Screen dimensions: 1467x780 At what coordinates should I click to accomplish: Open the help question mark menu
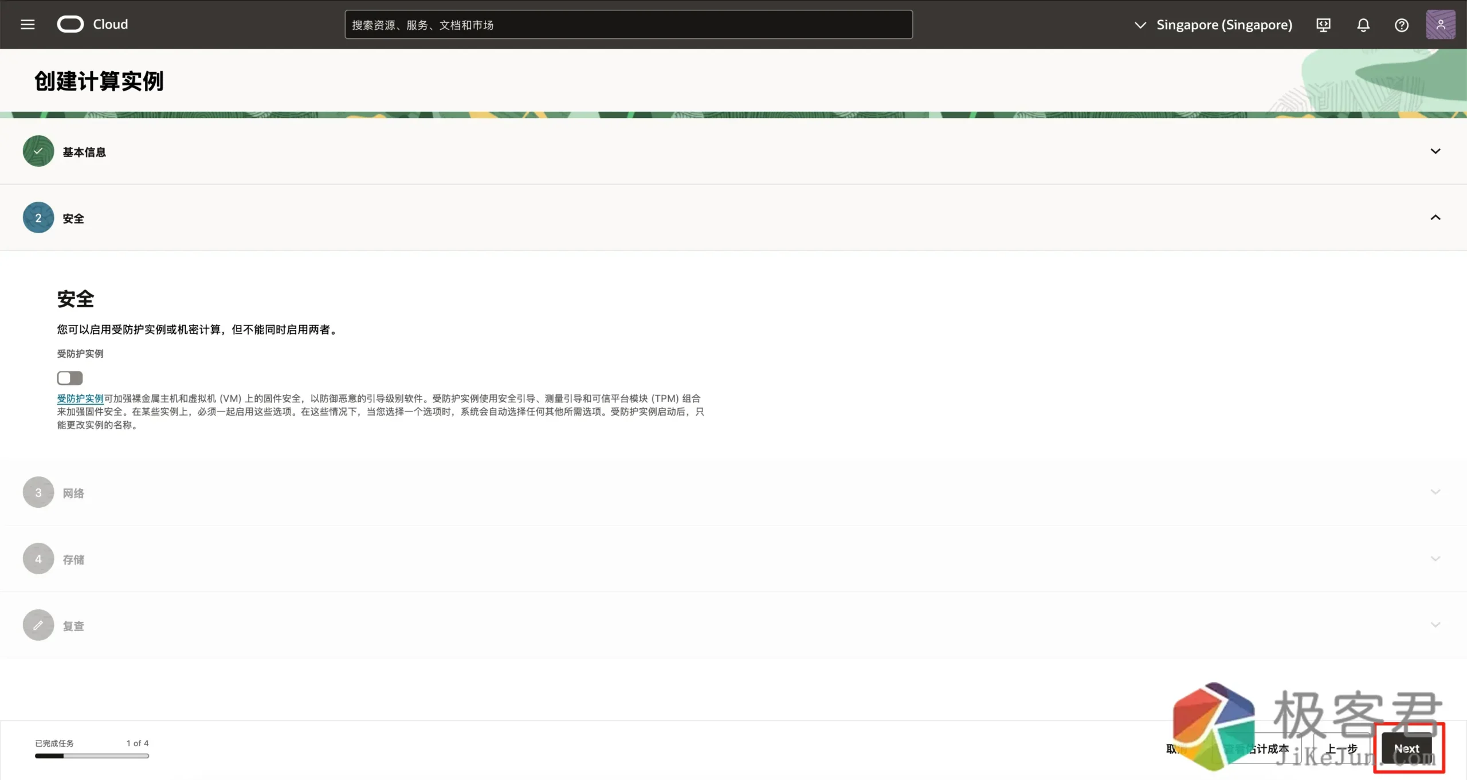(x=1402, y=25)
